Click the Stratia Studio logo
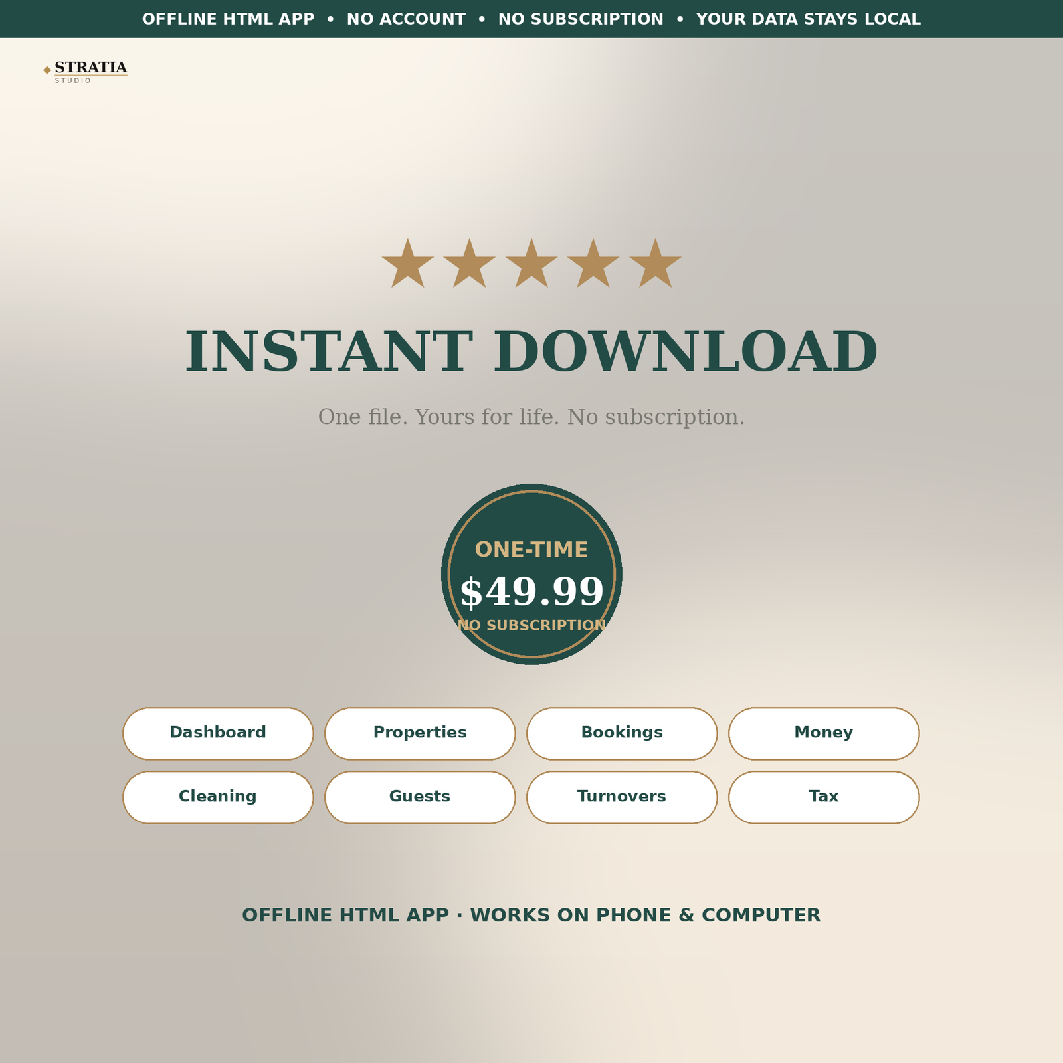The height and width of the screenshot is (1063, 1063). [x=85, y=72]
